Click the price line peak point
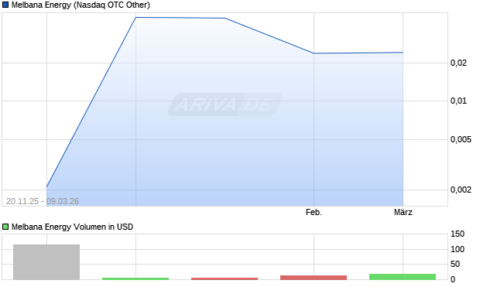Viewport: 480px width, 287px height. 136,18
